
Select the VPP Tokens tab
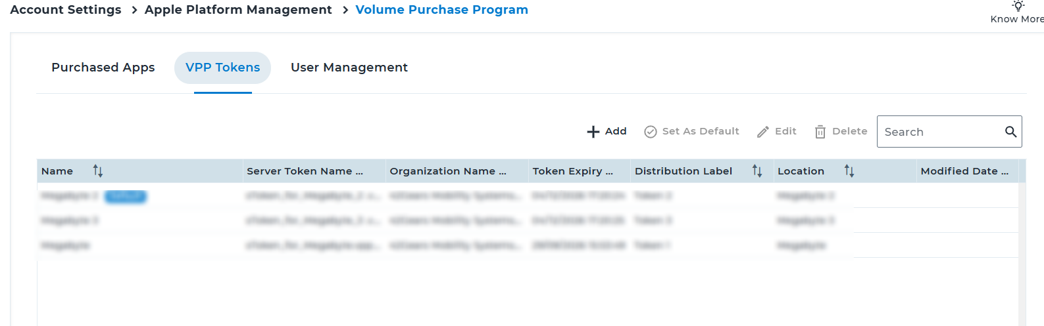[222, 68]
